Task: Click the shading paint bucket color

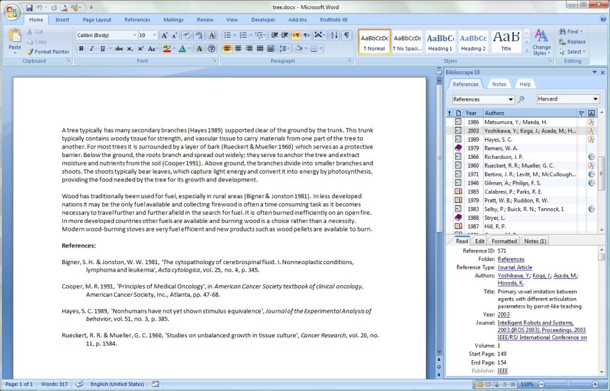Action: 299,49
